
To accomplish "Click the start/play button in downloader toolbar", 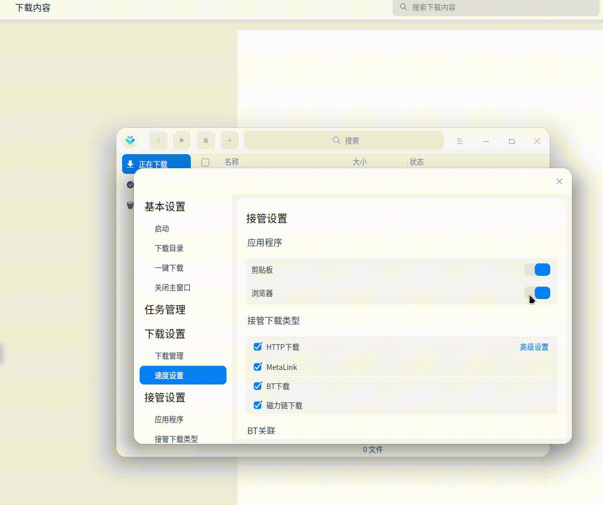I will [x=182, y=141].
